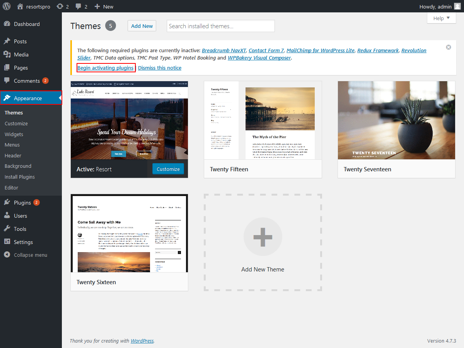Open the Settings icon in sidebar
The height and width of the screenshot is (348, 464).
(x=7, y=242)
